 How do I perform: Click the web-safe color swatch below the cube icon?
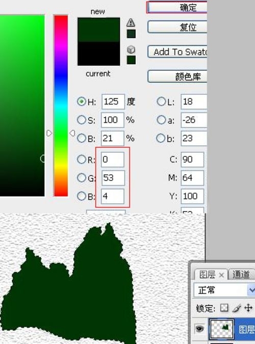[x=132, y=60]
